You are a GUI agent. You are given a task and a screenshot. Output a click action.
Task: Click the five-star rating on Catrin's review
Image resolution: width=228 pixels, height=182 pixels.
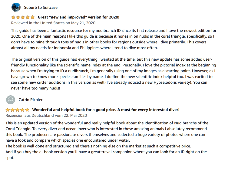18,110
